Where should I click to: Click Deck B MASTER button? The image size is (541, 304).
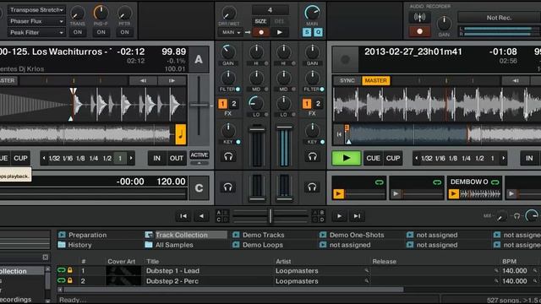[375, 81]
